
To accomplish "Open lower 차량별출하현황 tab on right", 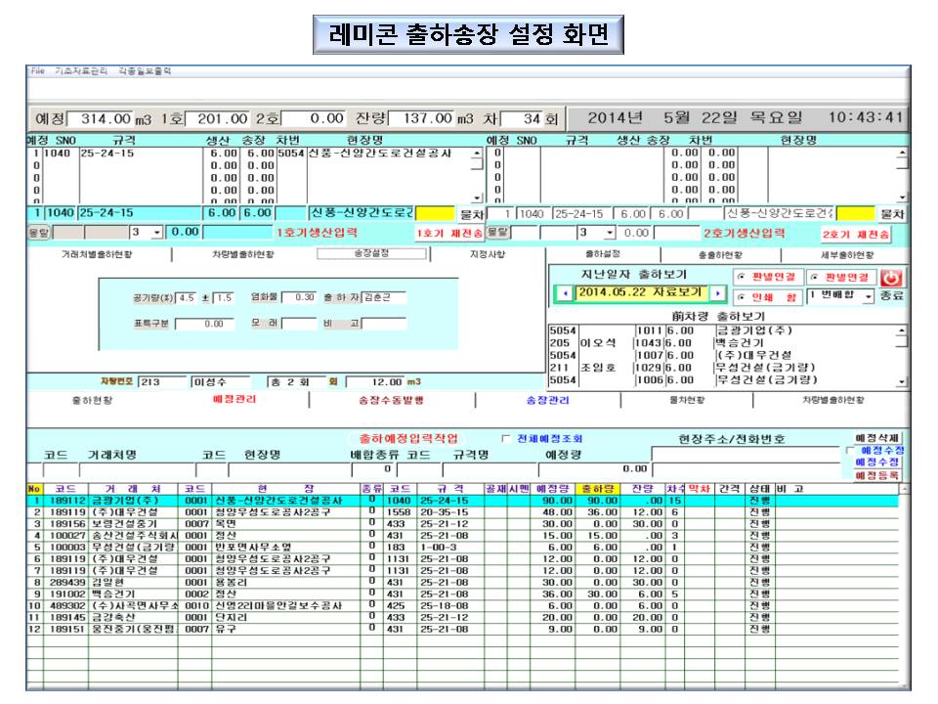I will (832, 400).
